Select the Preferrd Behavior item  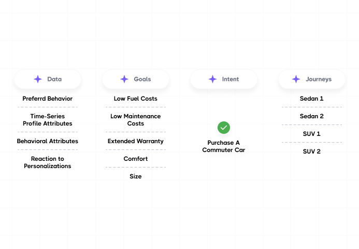click(48, 99)
